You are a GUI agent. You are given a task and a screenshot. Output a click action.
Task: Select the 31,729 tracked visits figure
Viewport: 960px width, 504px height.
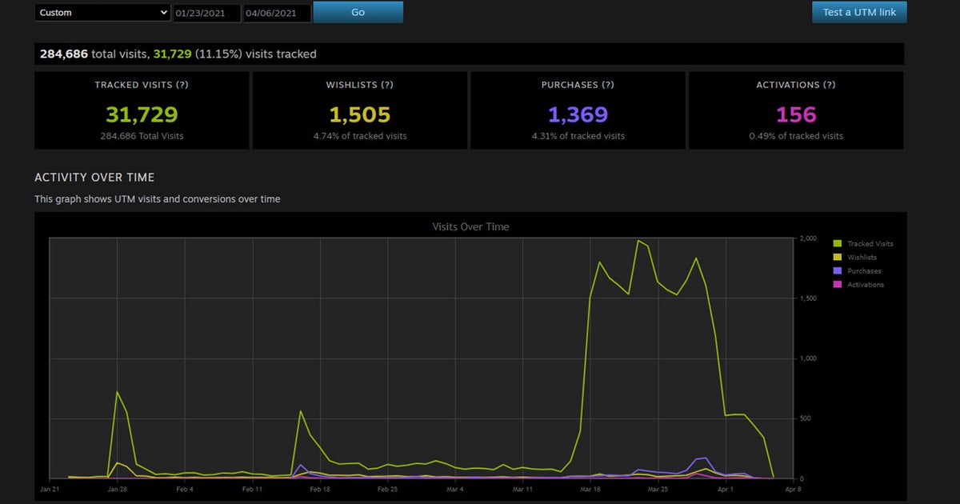[x=142, y=115]
